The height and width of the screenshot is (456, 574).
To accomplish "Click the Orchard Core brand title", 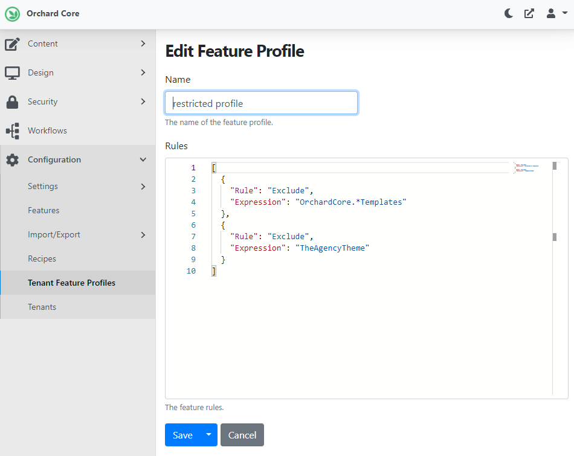I will 53,13.
